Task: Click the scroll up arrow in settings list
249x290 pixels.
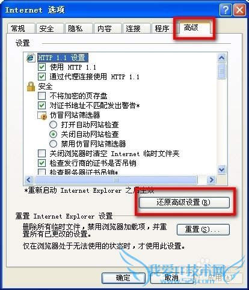Action: (x=222, y=58)
